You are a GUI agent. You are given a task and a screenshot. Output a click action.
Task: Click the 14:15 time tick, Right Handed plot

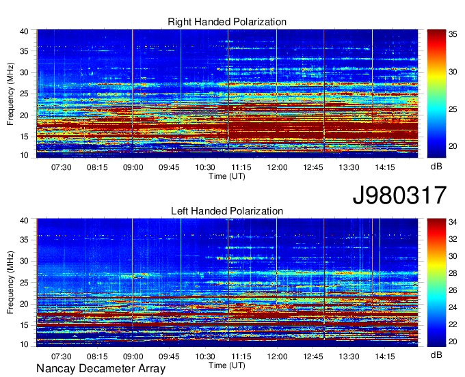tap(384, 167)
